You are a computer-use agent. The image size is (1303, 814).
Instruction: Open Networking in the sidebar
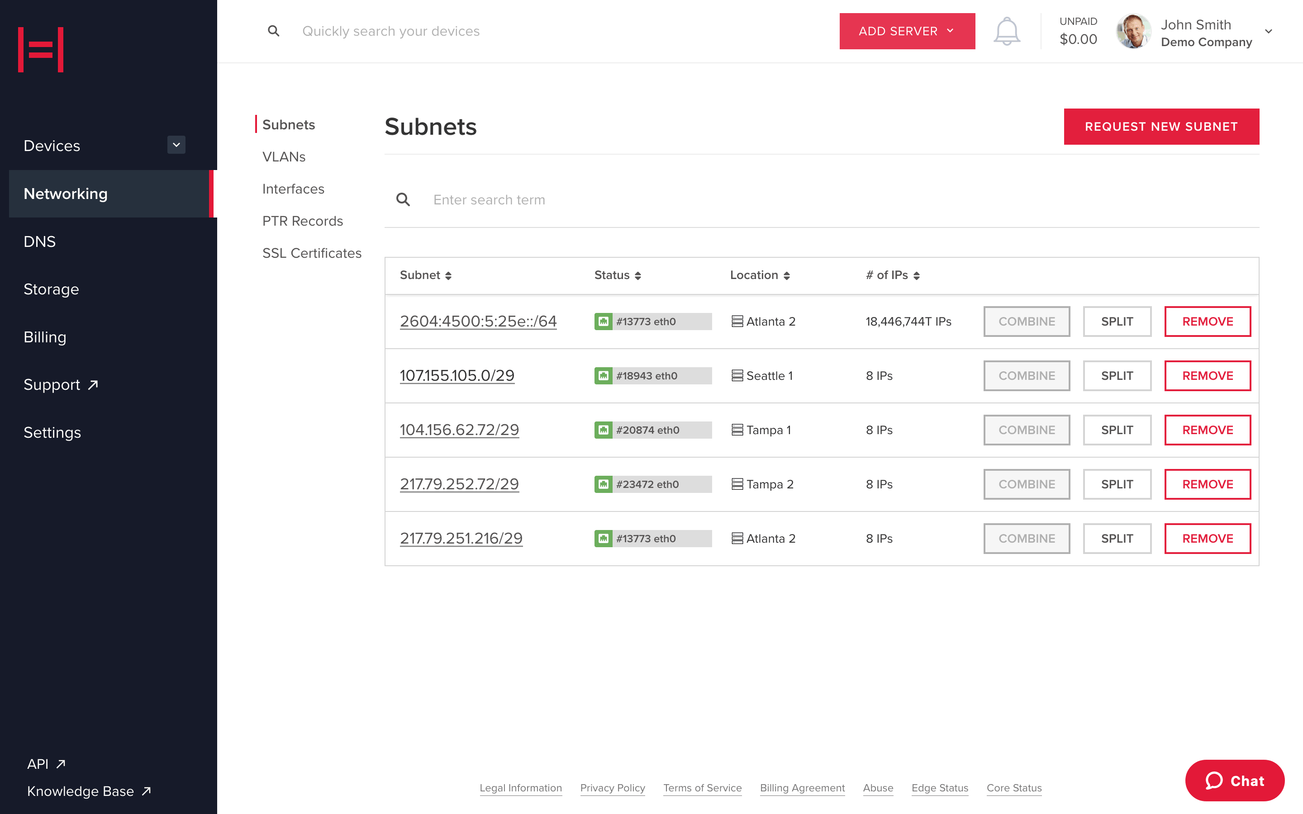(111, 194)
